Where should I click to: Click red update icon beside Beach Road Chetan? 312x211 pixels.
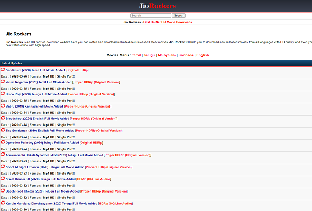(x=3, y=190)
